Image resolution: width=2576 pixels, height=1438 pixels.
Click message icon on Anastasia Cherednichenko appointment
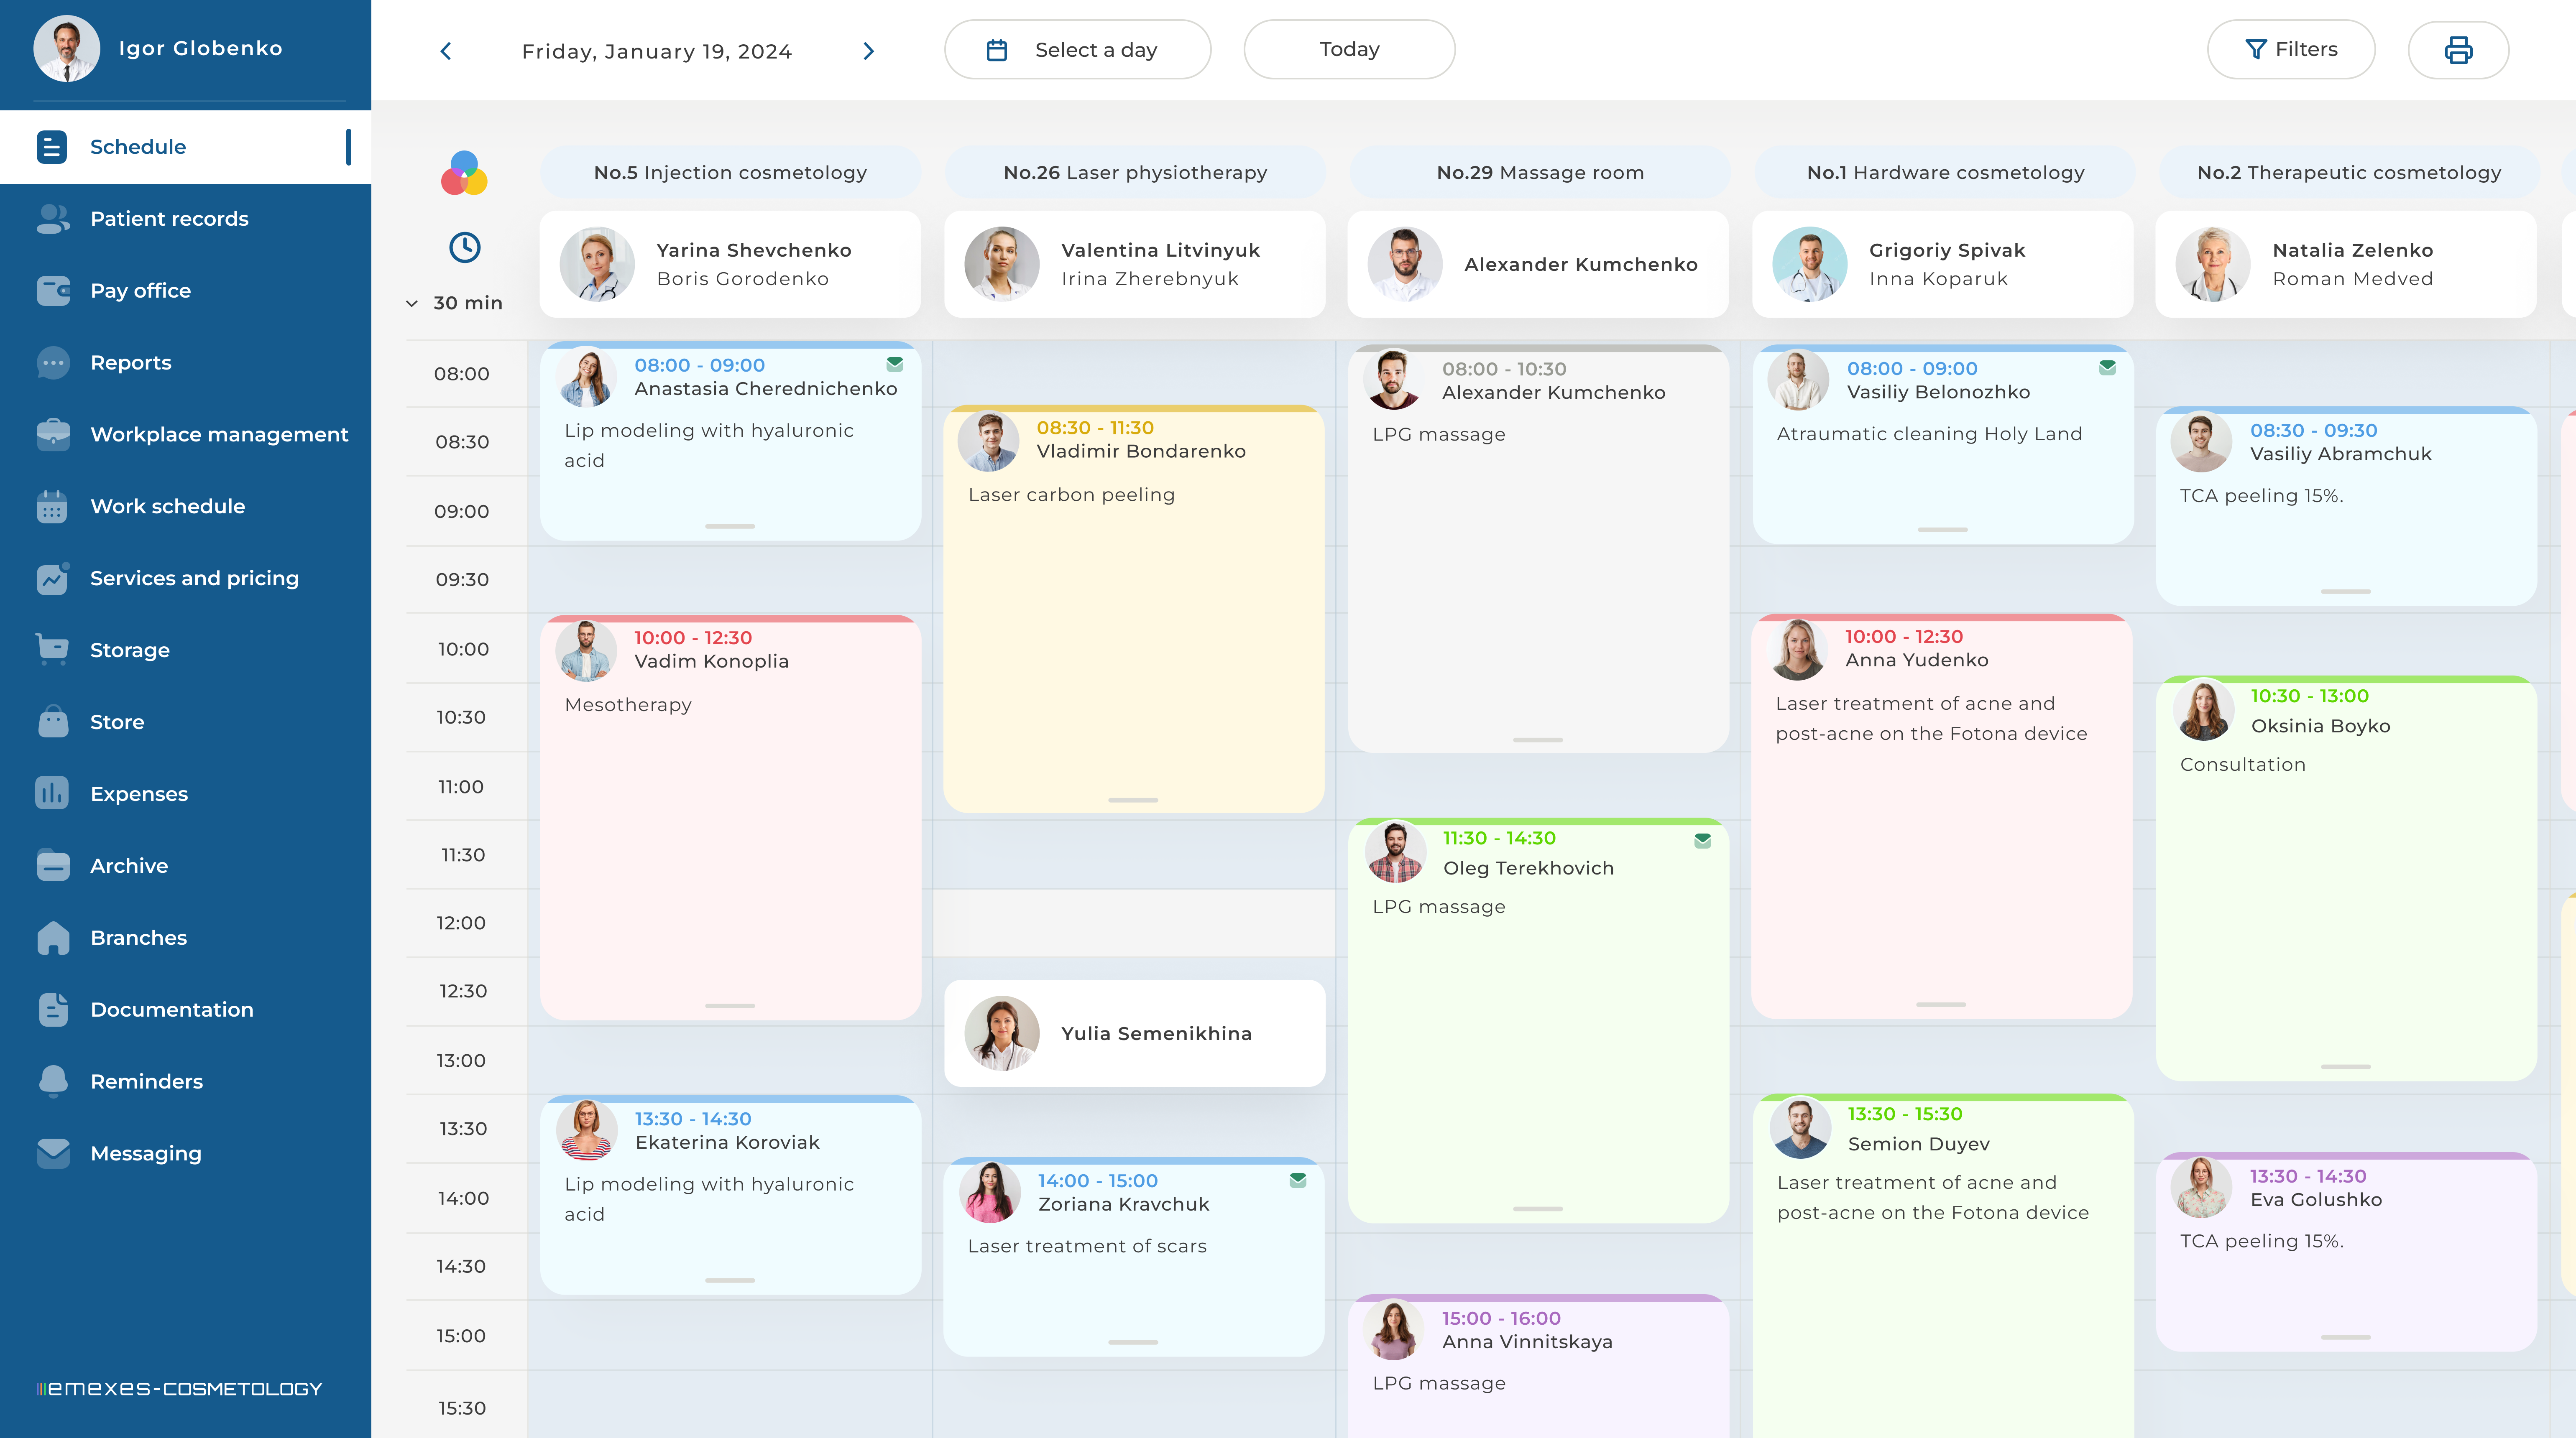click(894, 365)
